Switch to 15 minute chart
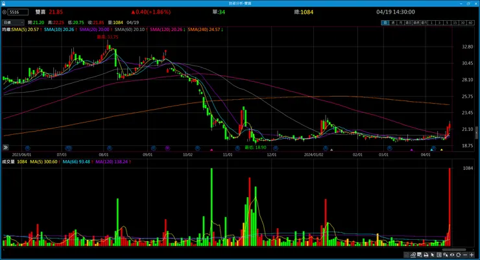This screenshot has width=480, height=260. coord(455,23)
